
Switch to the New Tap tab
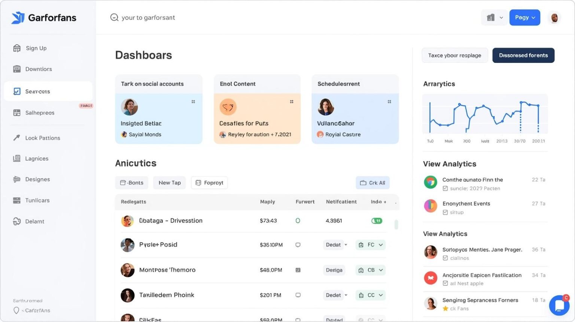pyautogui.click(x=169, y=183)
